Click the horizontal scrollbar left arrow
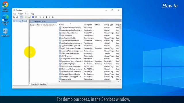 click(60, 81)
